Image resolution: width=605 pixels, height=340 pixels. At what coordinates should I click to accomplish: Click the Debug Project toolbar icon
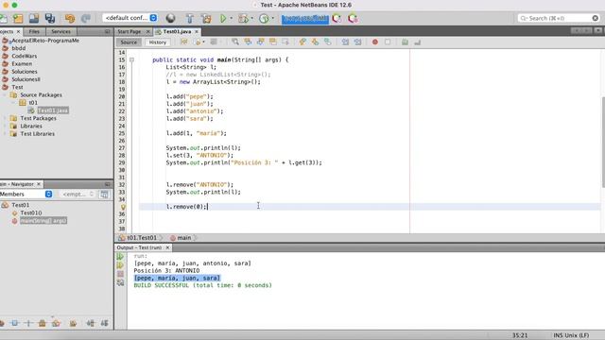pos(244,18)
